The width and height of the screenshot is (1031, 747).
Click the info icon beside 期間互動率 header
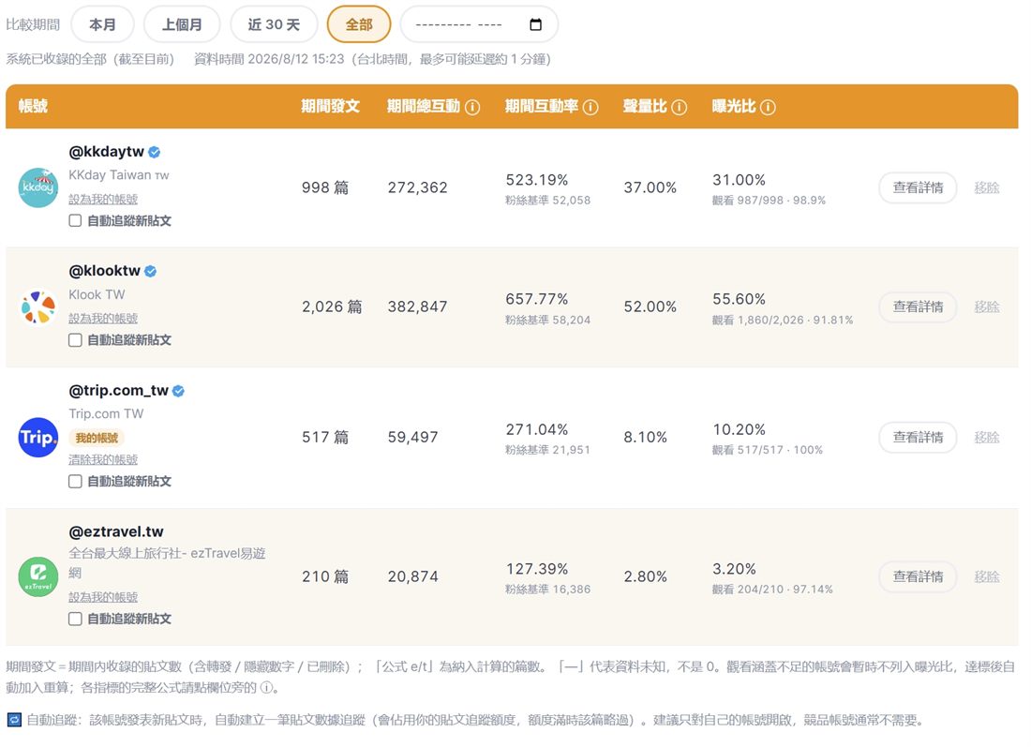tap(590, 107)
